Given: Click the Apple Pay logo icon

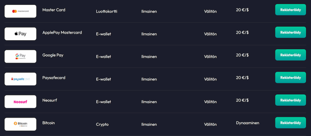Looking at the screenshot, I should pyautogui.click(x=20, y=34).
